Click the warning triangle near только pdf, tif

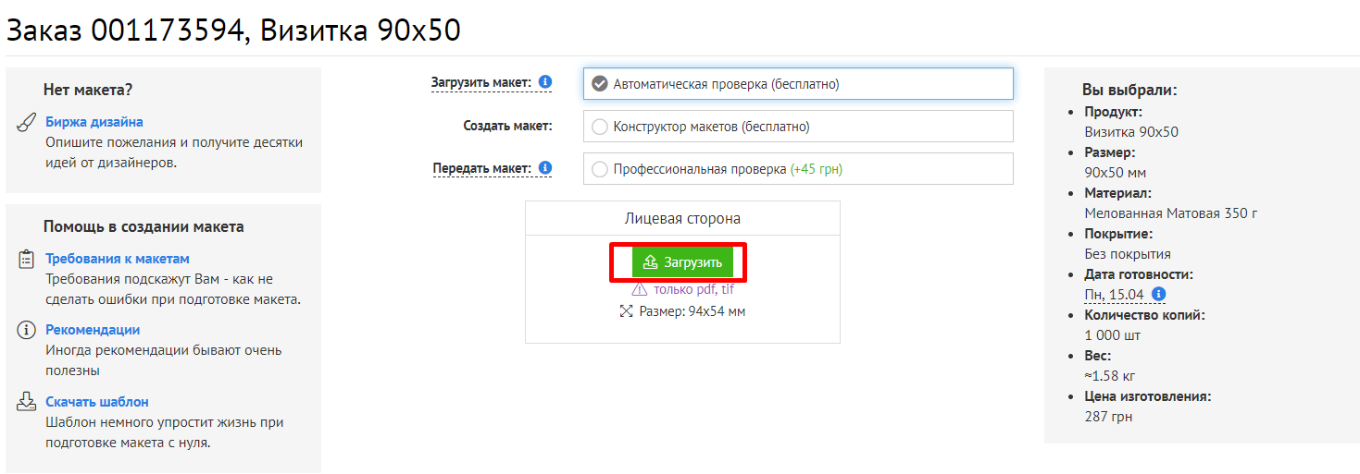(x=639, y=290)
